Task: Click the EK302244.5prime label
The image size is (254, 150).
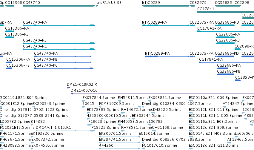Action: point(148,116)
